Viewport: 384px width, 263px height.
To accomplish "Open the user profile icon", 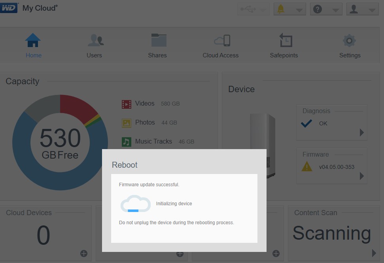I will pos(354,9).
